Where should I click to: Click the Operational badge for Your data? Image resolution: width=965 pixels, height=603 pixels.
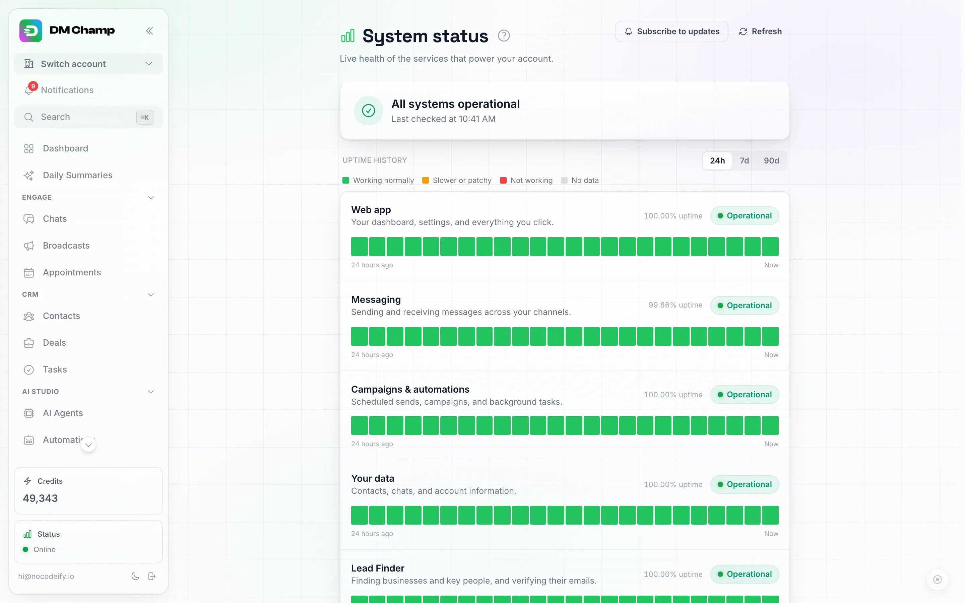point(745,484)
